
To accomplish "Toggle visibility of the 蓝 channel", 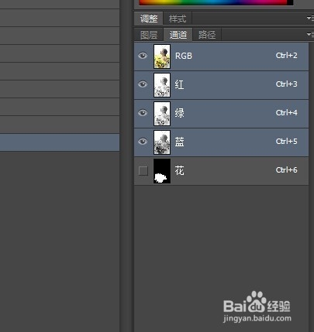I will pyautogui.click(x=143, y=142).
